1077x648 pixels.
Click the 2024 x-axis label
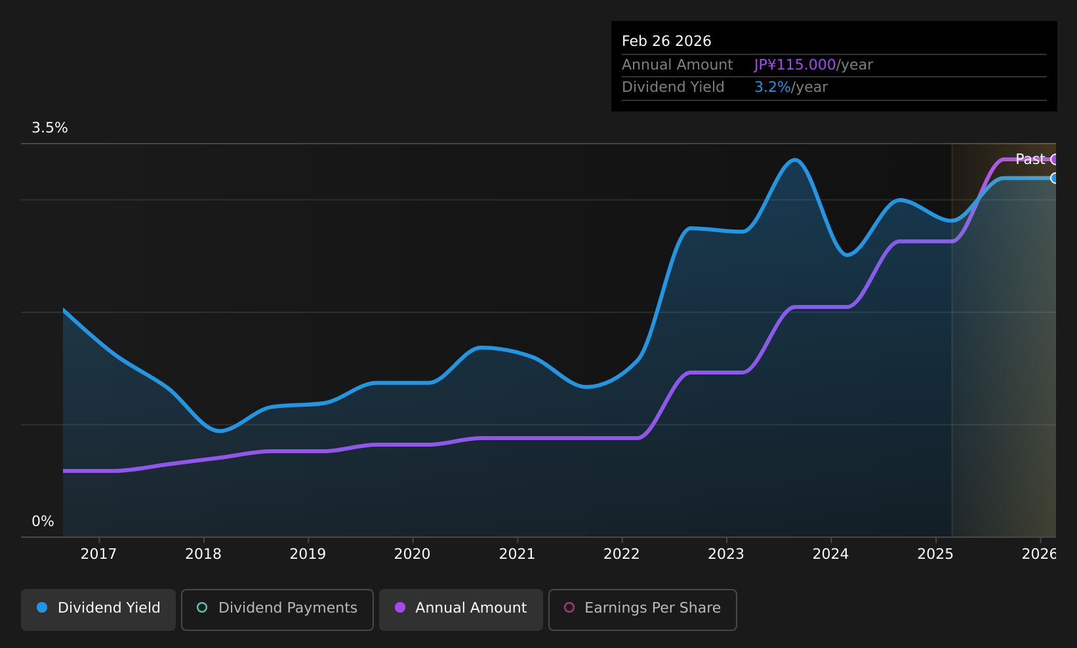(x=830, y=554)
